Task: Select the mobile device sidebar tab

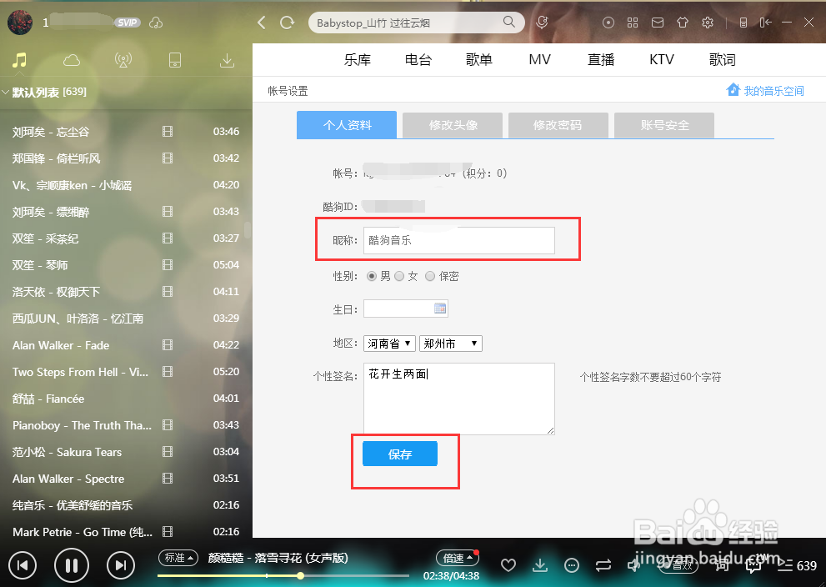Action: click(x=175, y=60)
